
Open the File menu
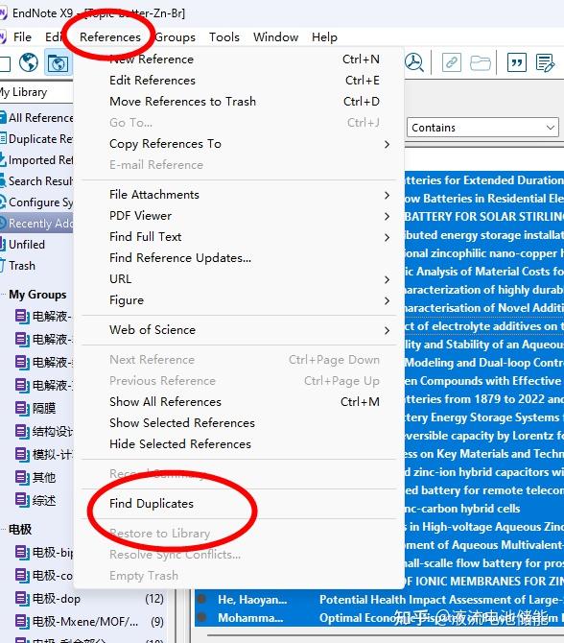click(22, 37)
